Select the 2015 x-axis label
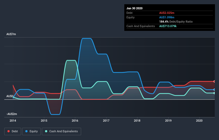This screenshot has width=219, height=140. click(x=44, y=121)
